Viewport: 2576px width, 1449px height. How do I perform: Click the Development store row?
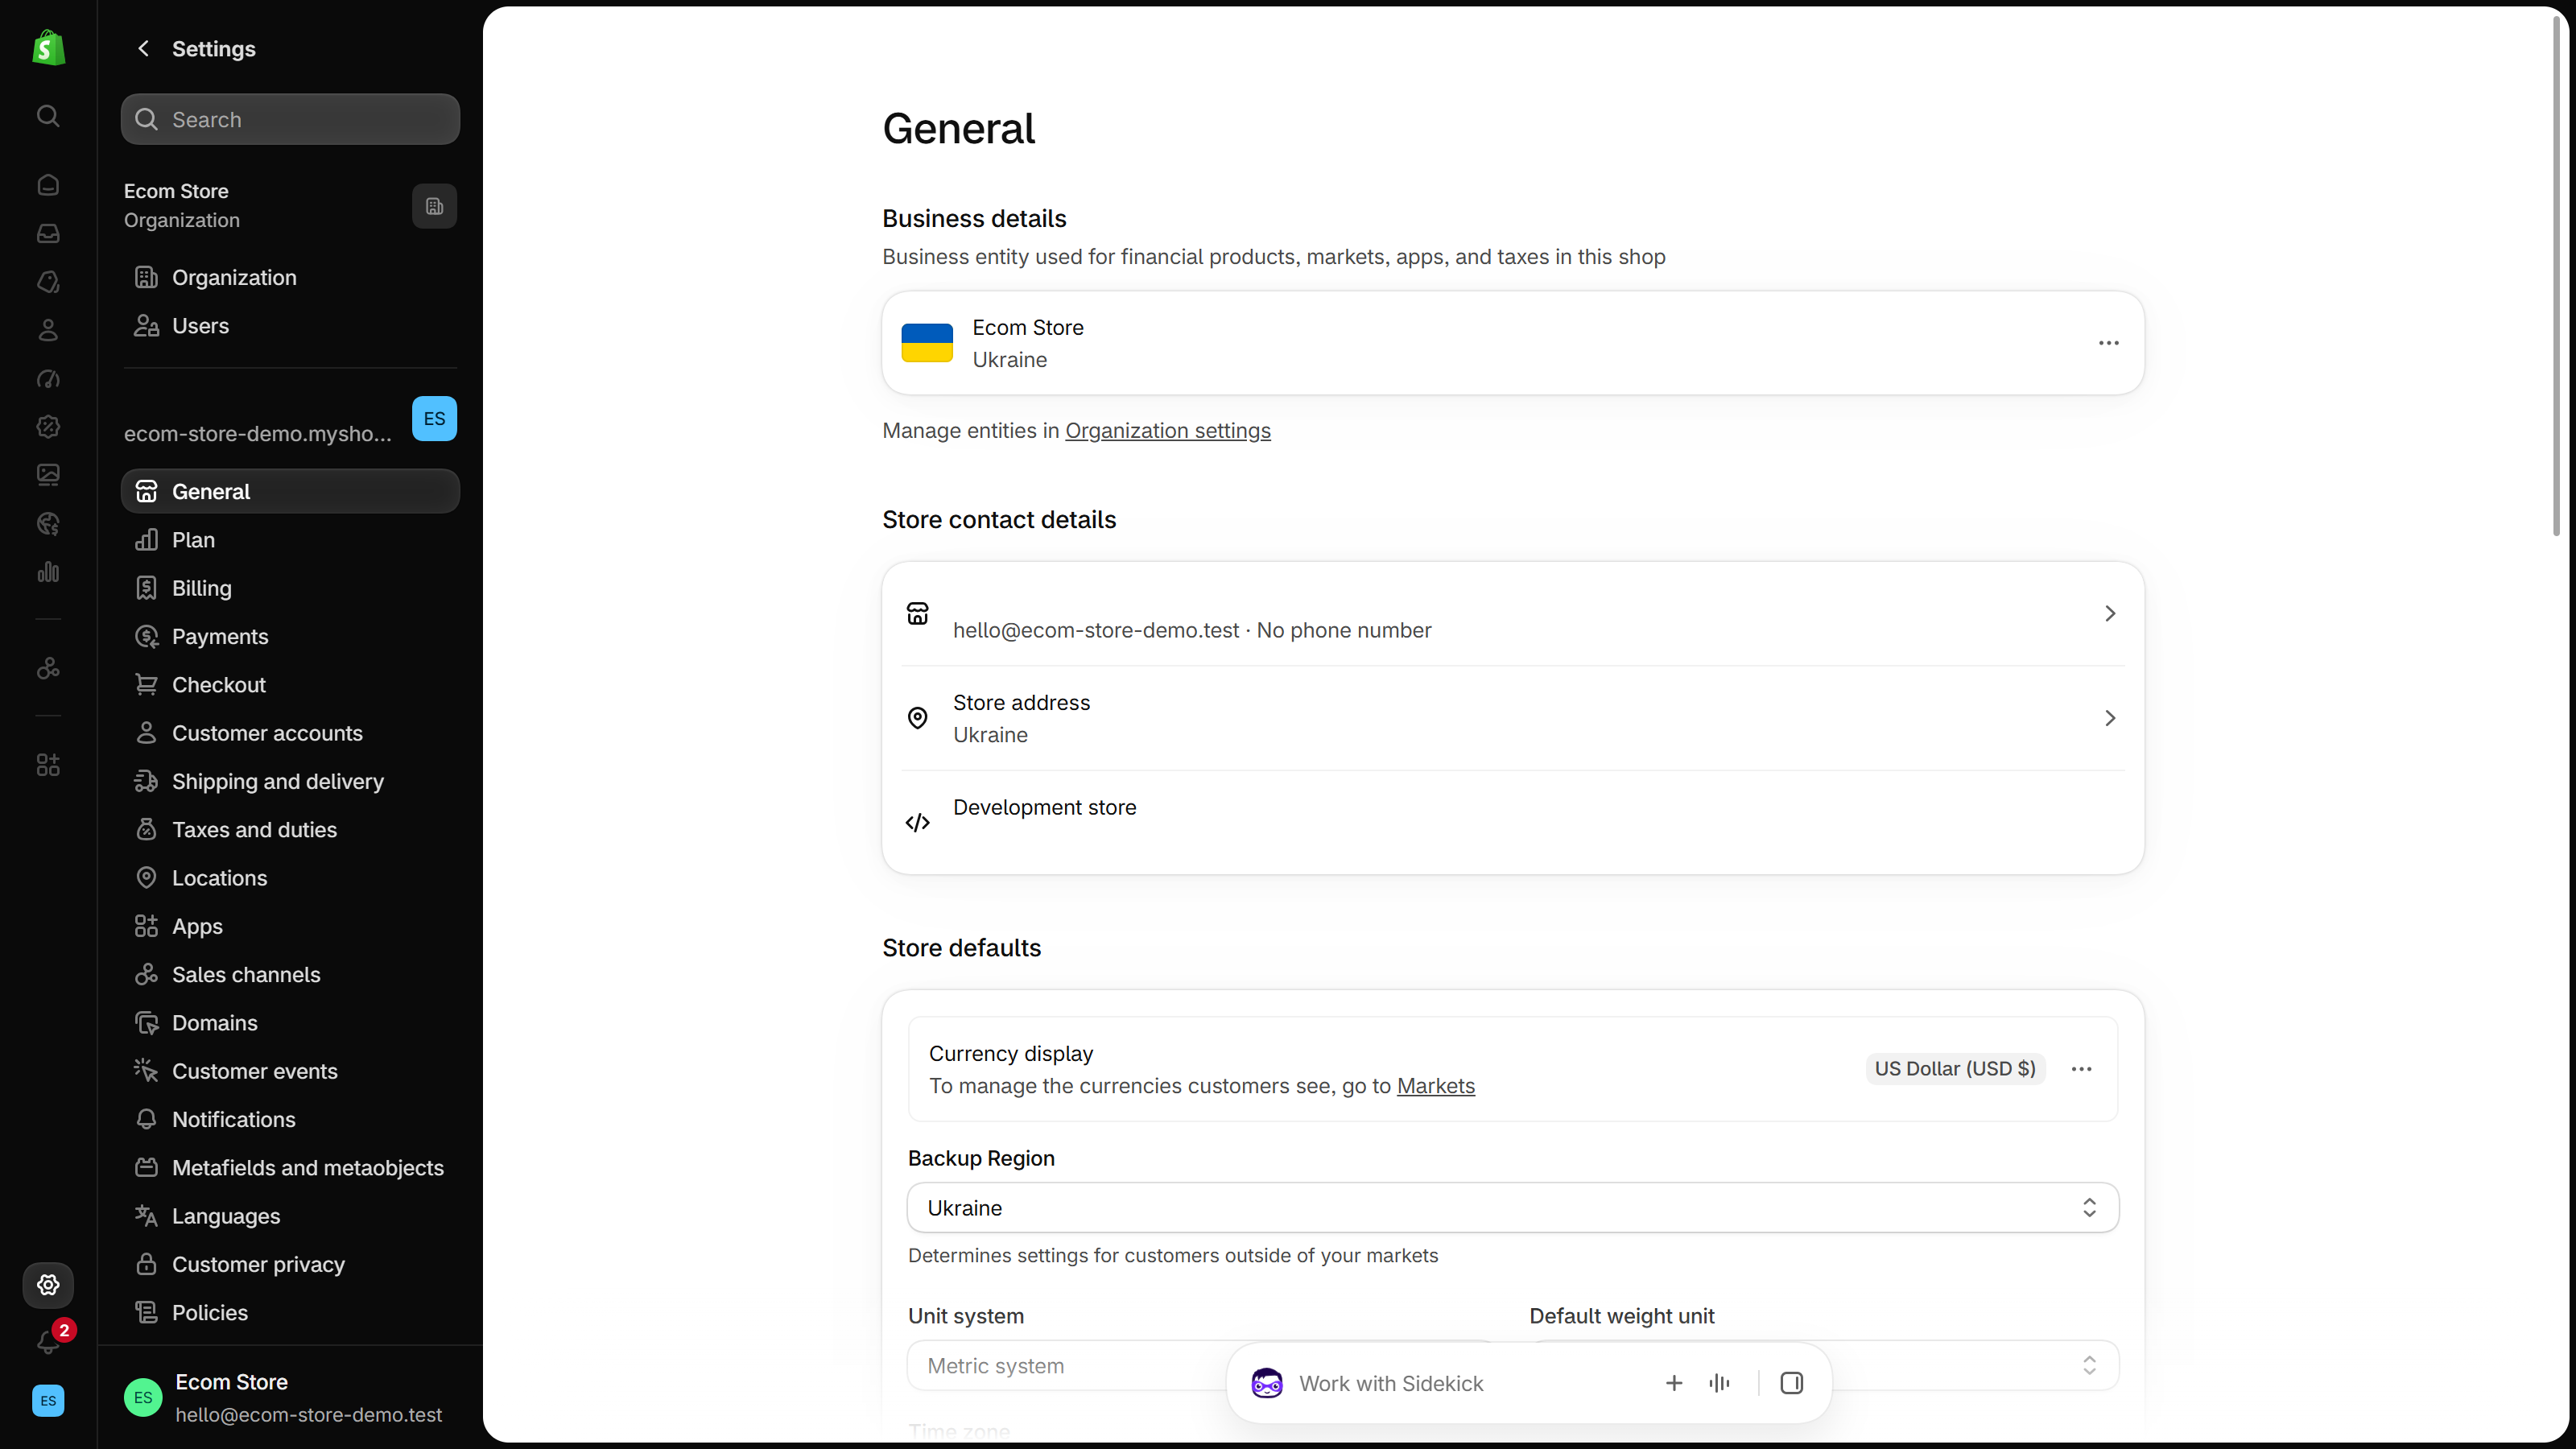click(x=1512, y=823)
